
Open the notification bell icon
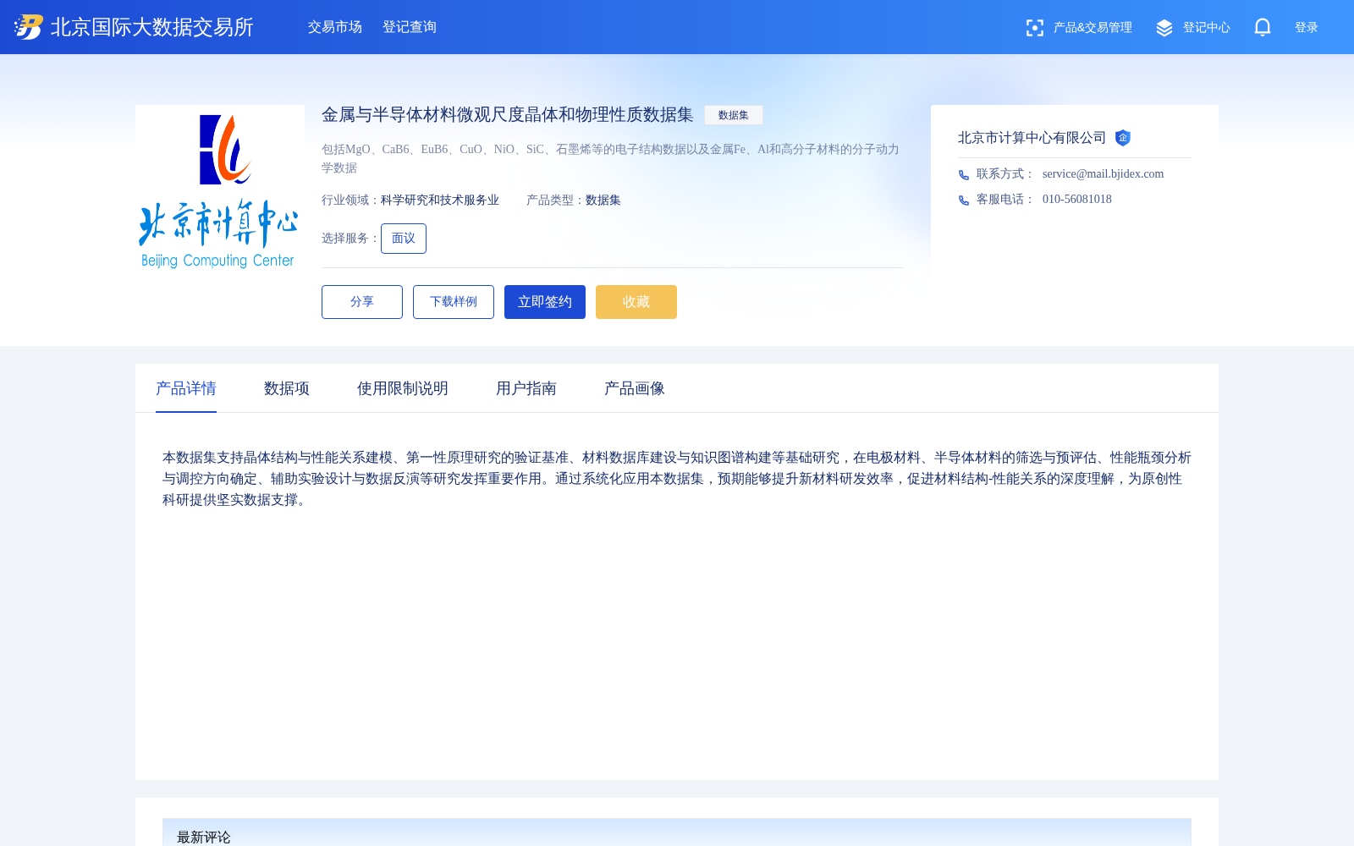pyautogui.click(x=1263, y=27)
